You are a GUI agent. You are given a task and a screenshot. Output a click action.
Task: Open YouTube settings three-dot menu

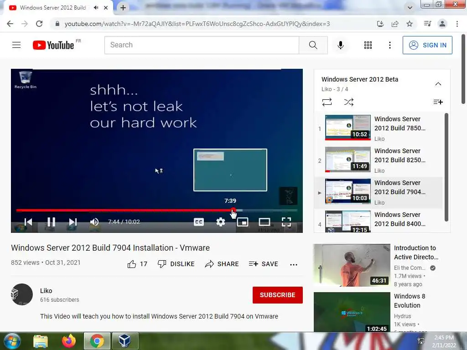pyautogui.click(x=389, y=45)
